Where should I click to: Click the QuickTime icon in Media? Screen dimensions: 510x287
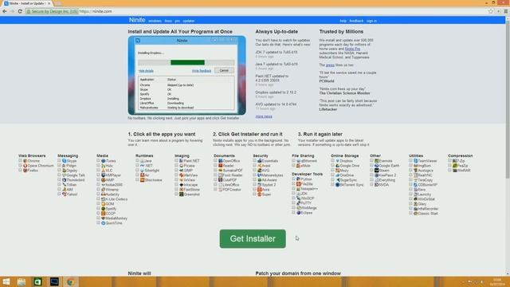103,223
